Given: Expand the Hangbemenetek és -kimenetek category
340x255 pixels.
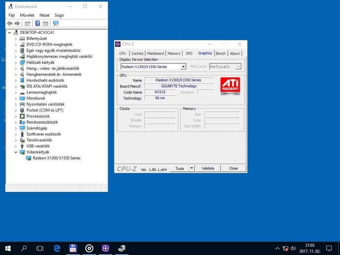Looking at the screenshot, I should 16,75.
